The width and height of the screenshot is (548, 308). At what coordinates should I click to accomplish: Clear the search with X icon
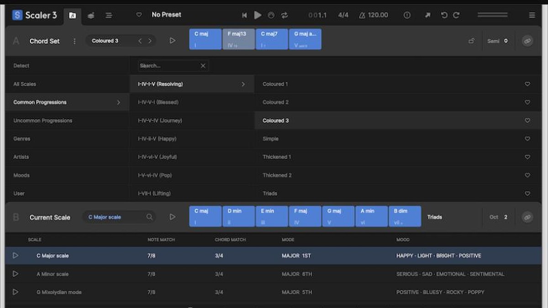click(x=203, y=66)
